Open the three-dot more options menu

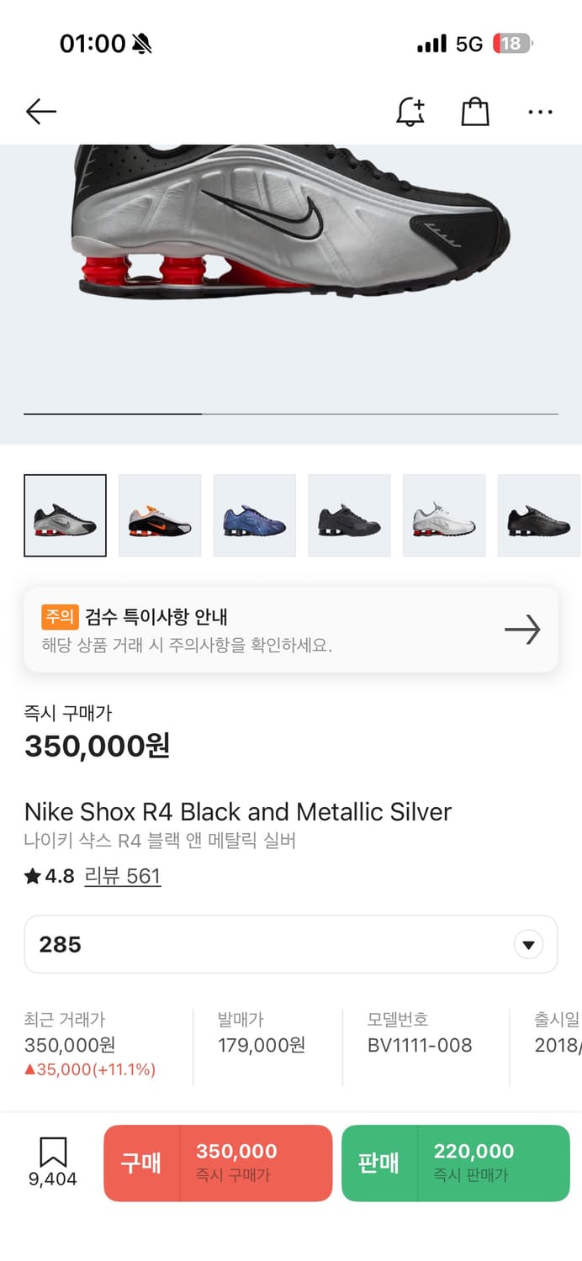[x=540, y=112]
